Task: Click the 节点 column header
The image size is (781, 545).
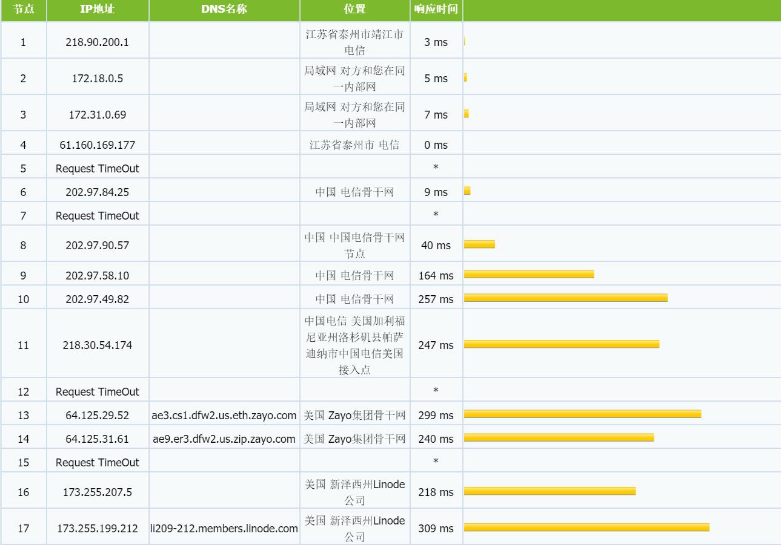Action: 23,10
